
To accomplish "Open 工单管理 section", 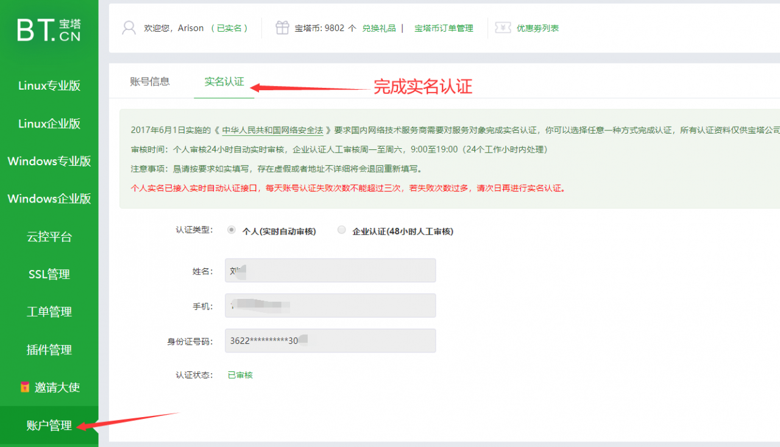I will [49, 312].
